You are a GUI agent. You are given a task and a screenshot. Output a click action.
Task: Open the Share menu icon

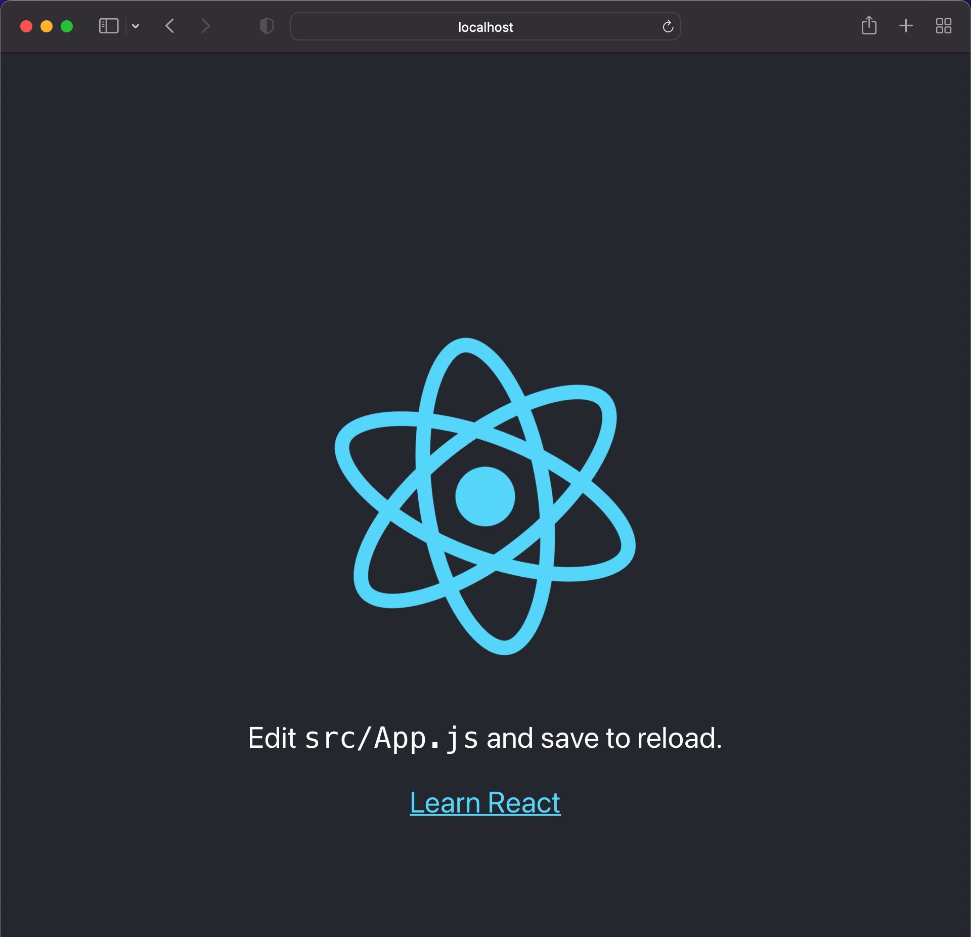(x=868, y=25)
